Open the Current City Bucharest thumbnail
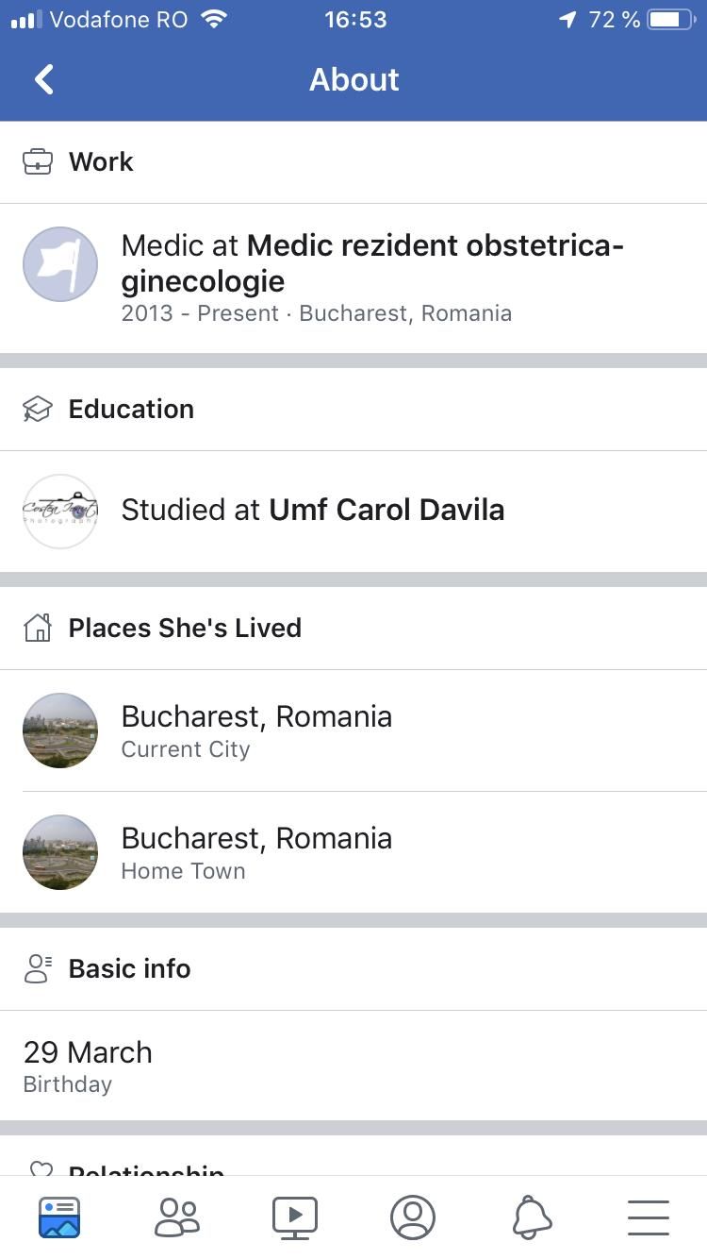 click(x=60, y=730)
